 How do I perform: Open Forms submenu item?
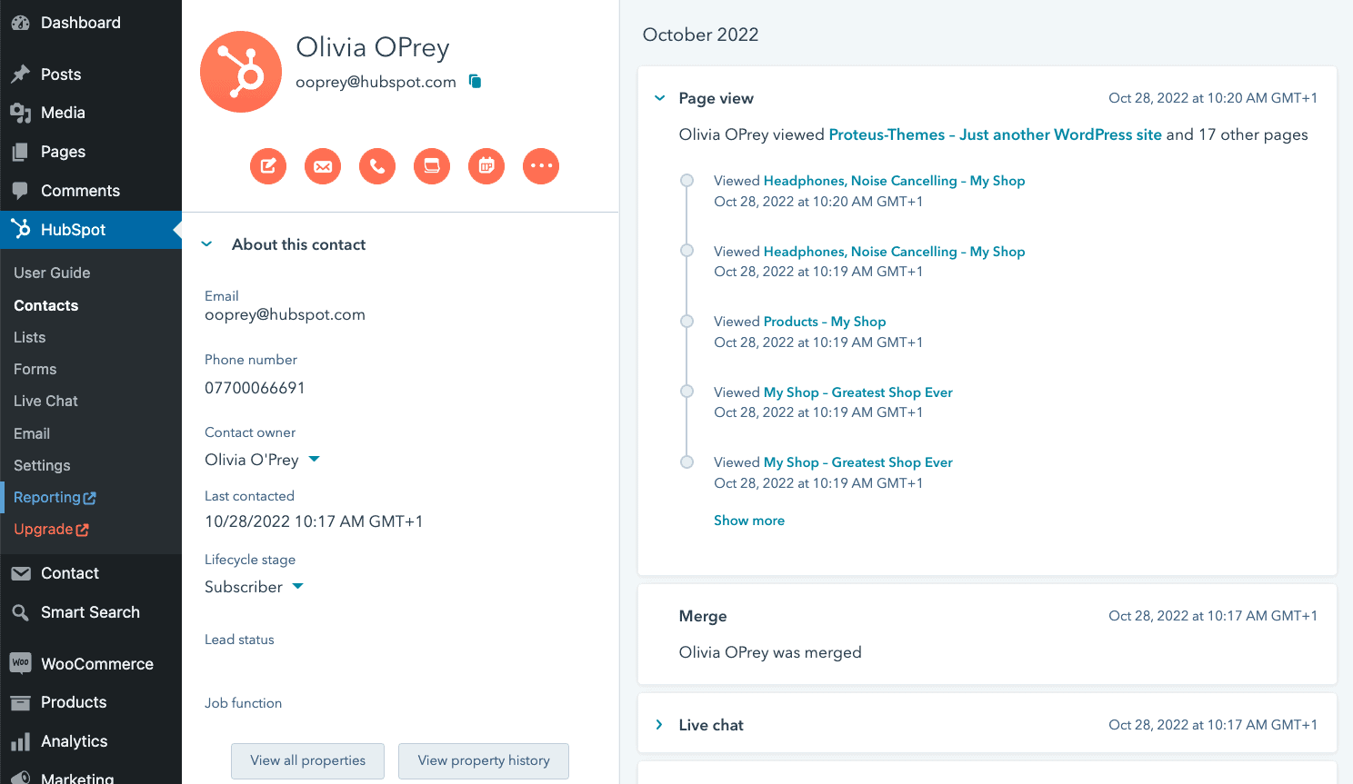(x=35, y=369)
